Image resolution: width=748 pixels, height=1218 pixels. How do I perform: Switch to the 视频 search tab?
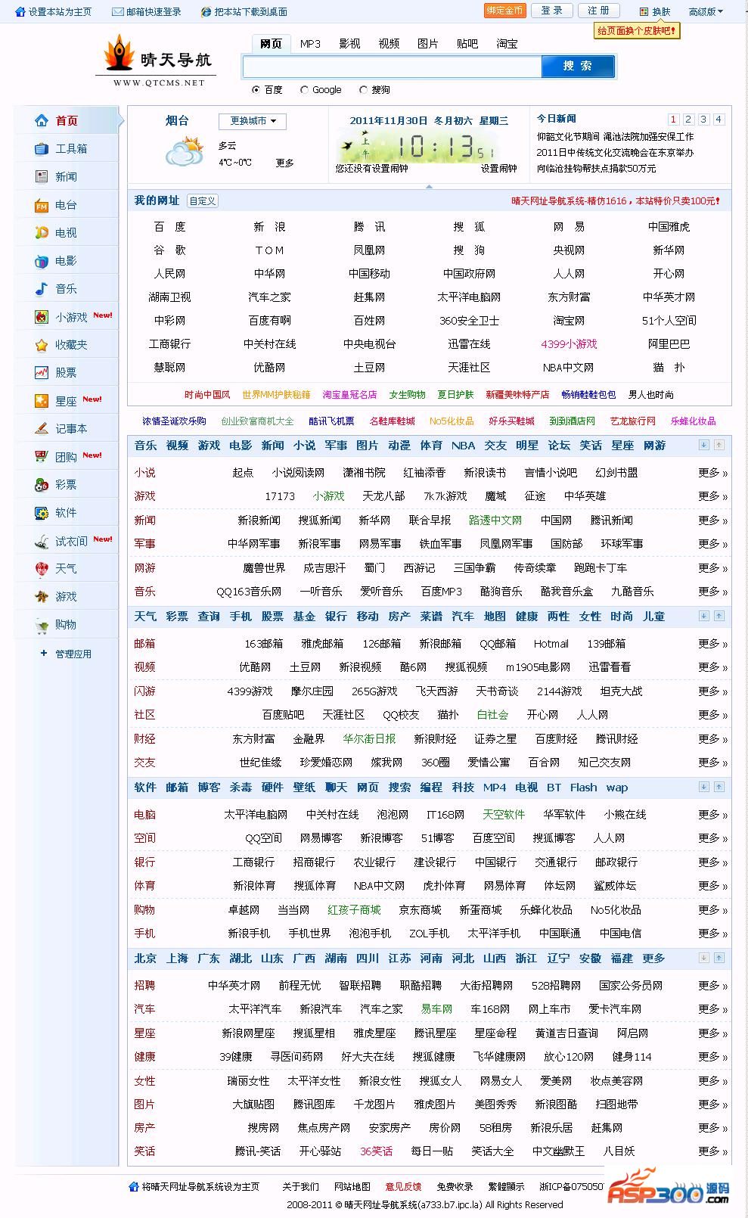click(x=389, y=43)
